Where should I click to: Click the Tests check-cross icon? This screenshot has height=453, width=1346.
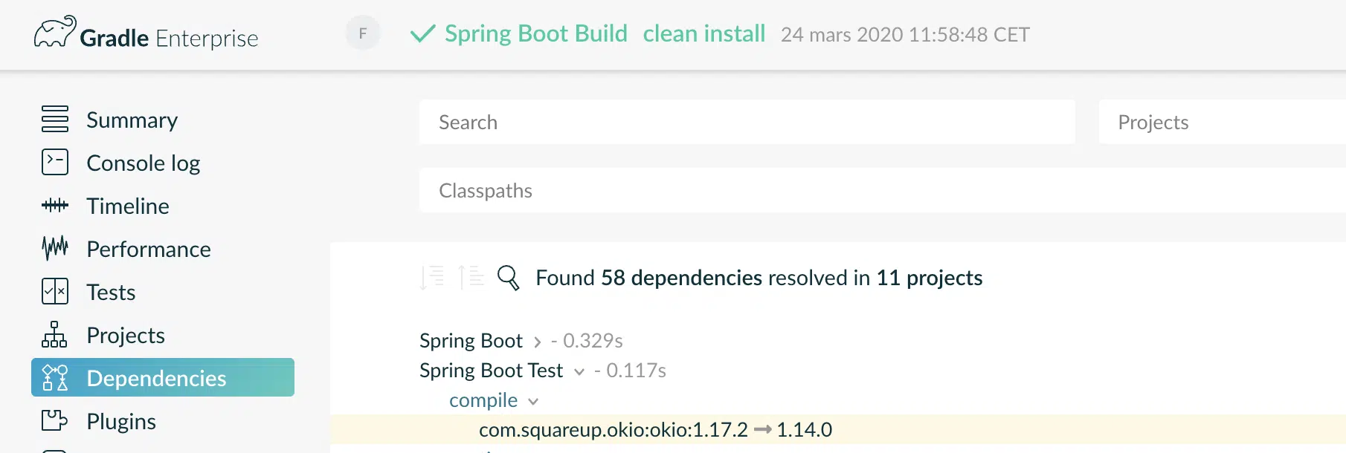click(55, 291)
